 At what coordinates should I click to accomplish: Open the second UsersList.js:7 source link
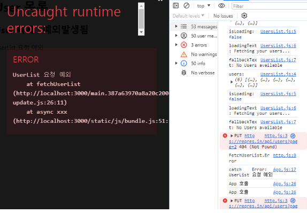coord(278,122)
